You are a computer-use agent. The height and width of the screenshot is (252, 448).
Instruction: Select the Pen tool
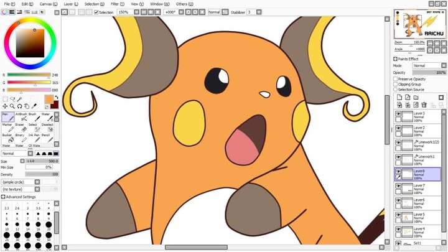pyautogui.click(x=7, y=117)
